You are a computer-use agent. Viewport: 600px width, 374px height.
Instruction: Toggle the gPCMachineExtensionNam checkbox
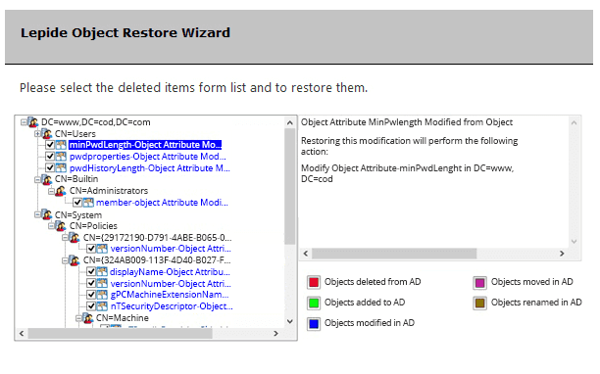click(x=91, y=295)
